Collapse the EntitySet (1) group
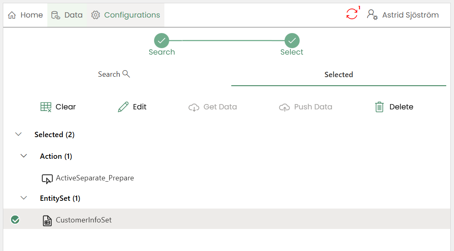This screenshot has width=454, height=251. (24, 198)
